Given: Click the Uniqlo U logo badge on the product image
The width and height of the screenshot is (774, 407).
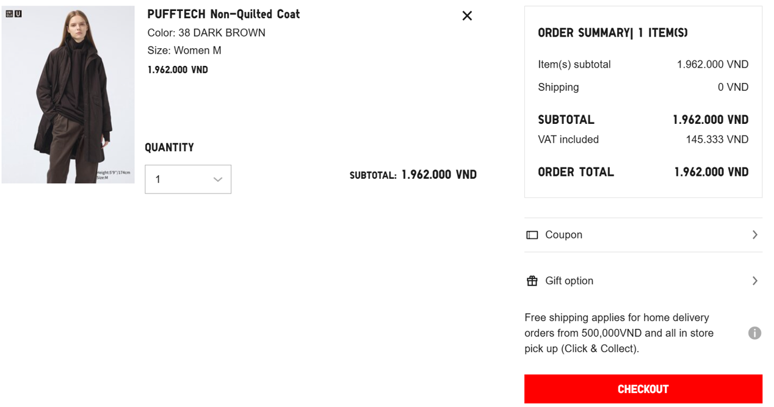Looking at the screenshot, I should point(13,13).
